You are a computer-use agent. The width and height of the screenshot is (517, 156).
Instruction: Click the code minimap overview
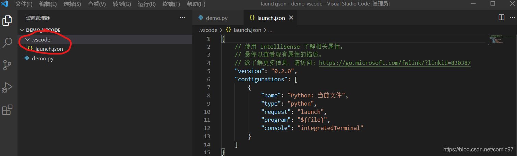tap(501, 40)
